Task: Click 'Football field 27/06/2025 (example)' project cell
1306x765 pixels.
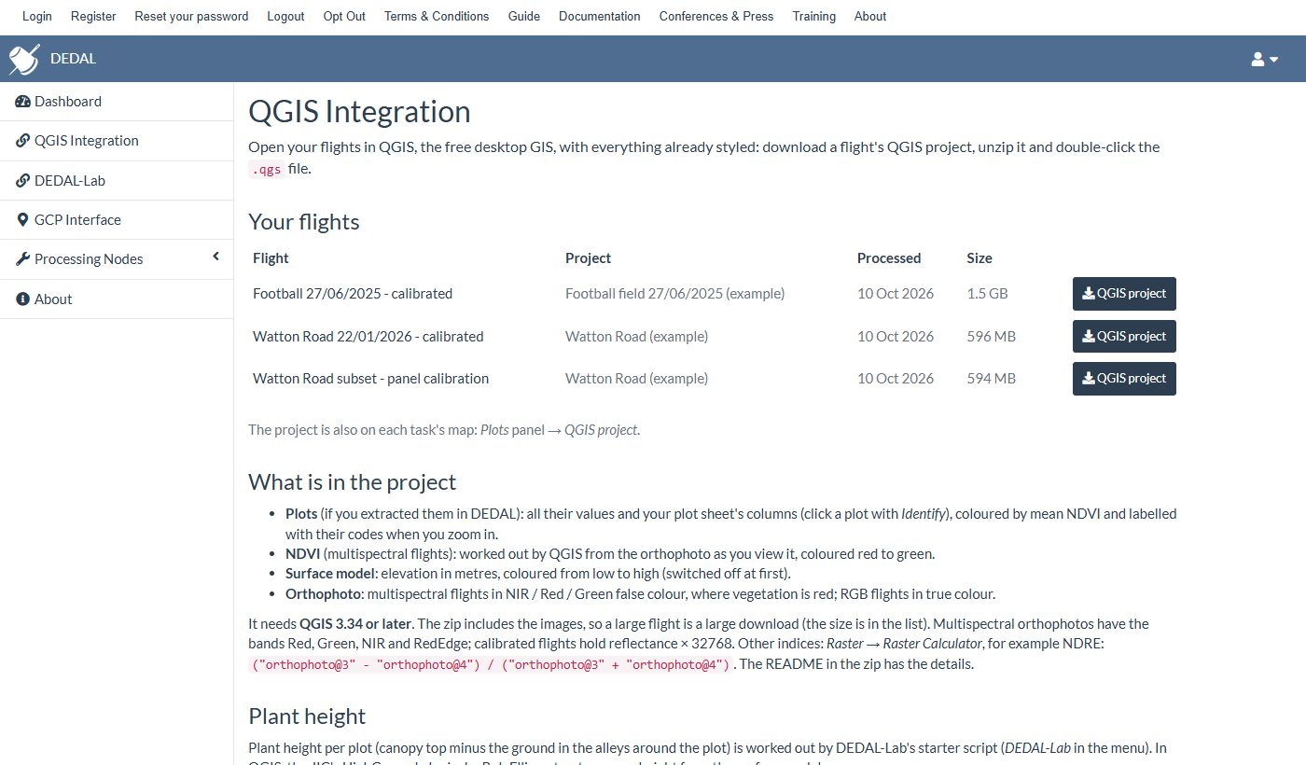Action: [675, 294]
